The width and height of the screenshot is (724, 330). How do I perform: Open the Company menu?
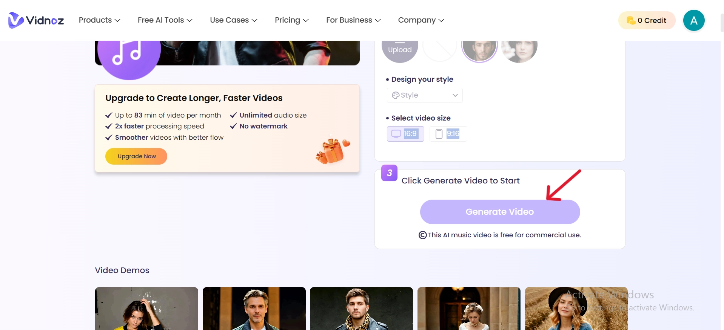tap(421, 20)
